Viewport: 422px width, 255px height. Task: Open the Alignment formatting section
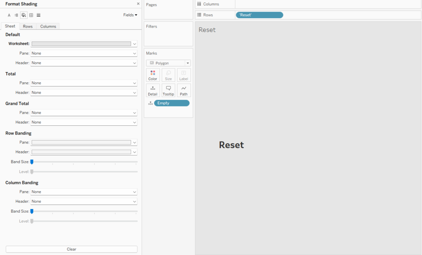16,15
